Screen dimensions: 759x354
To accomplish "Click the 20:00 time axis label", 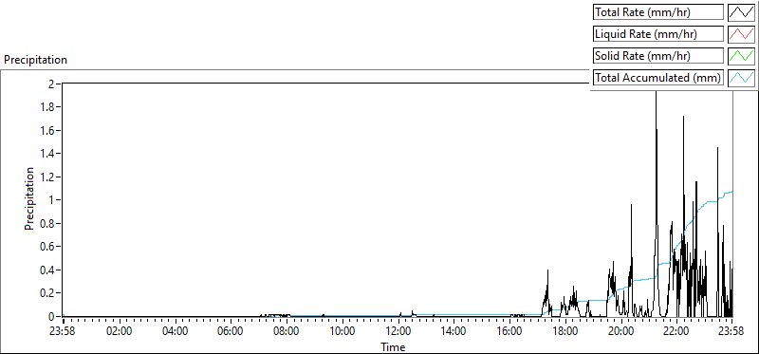I will (x=621, y=332).
